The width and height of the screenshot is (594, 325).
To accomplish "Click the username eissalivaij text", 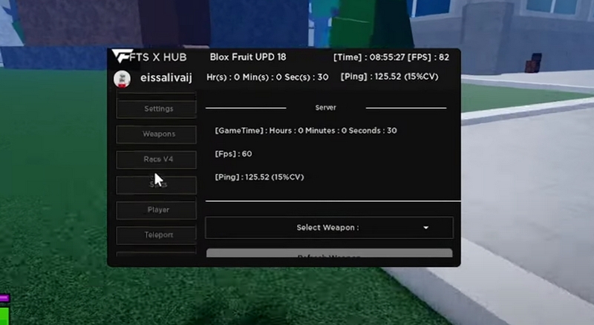I will (x=166, y=77).
